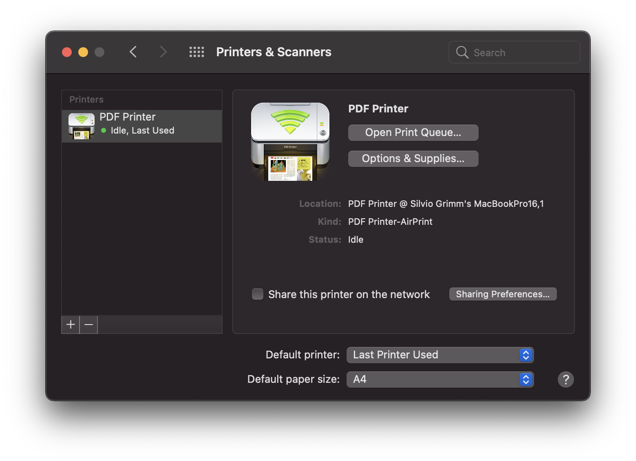636x461 pixels.
Task: Click the printer Location value text
Action: pos(446,204)
